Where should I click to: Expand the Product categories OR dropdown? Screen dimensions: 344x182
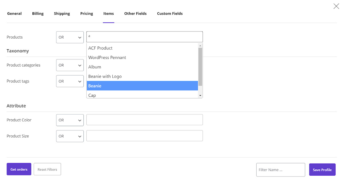[70, 65]
